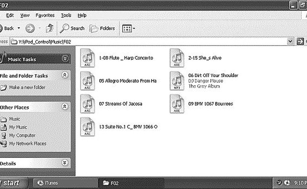Click file name 07 Streams Of Jacosa
This screenshot has width=307, height=189.
pos(120,104)
